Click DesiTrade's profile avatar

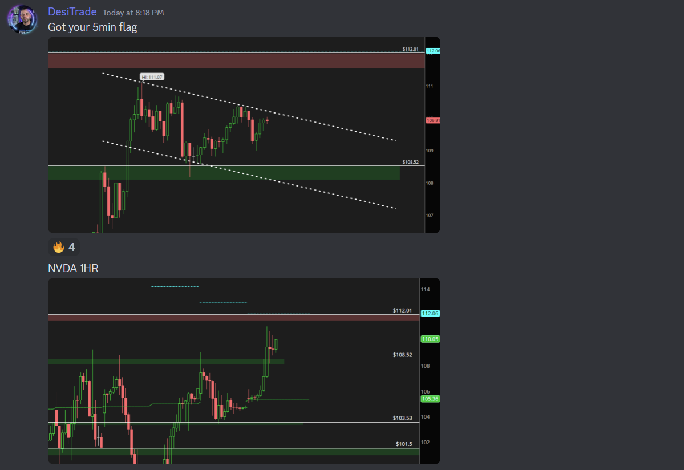click(x=22, y=19)
